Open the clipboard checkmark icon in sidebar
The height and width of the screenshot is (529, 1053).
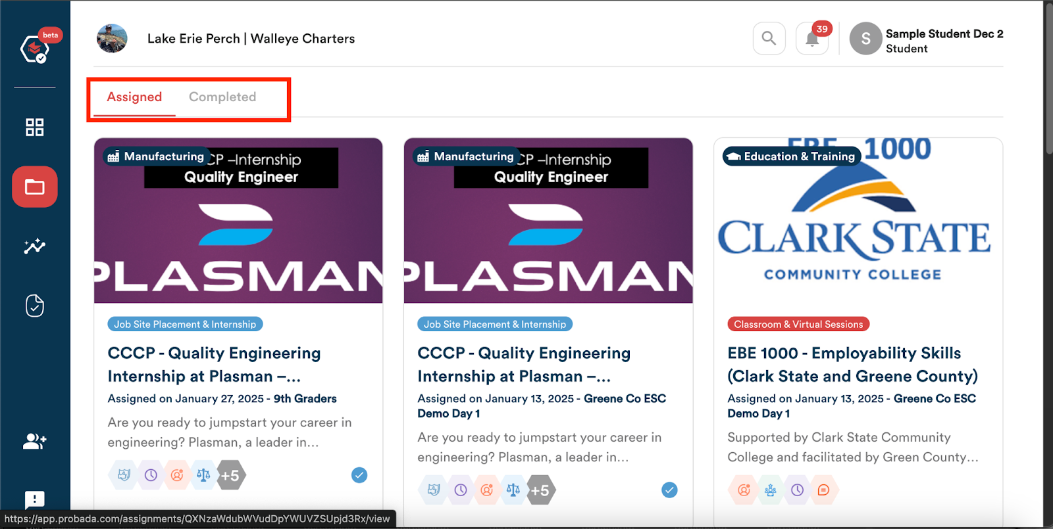(x=35, y=306)
